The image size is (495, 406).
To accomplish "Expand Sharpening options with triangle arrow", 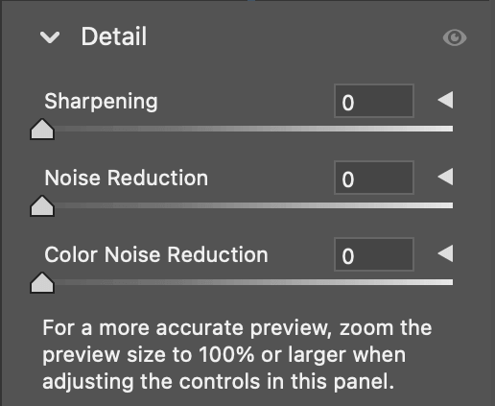I will pyautogui.click(x=445, y=100).
